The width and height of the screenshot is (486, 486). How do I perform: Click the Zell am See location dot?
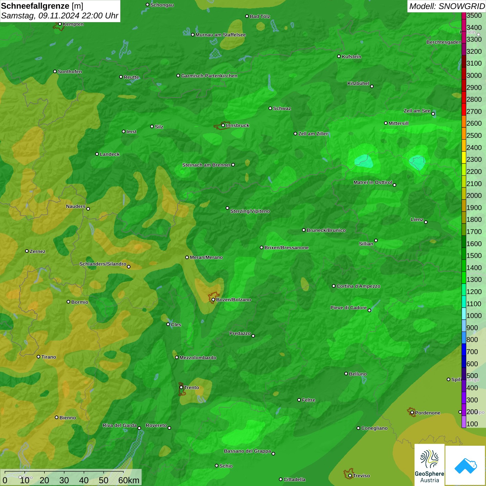click(433, 114)
